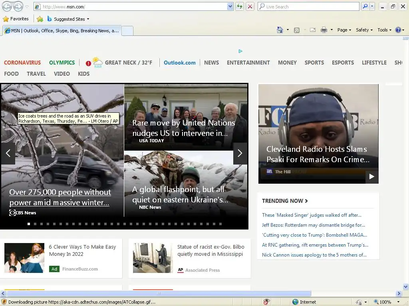Open the Page menu
409x306 pixels.
pyautogui.click(x=344, y=30)
